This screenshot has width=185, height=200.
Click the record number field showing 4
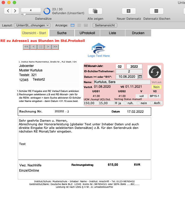coord(31,10)
